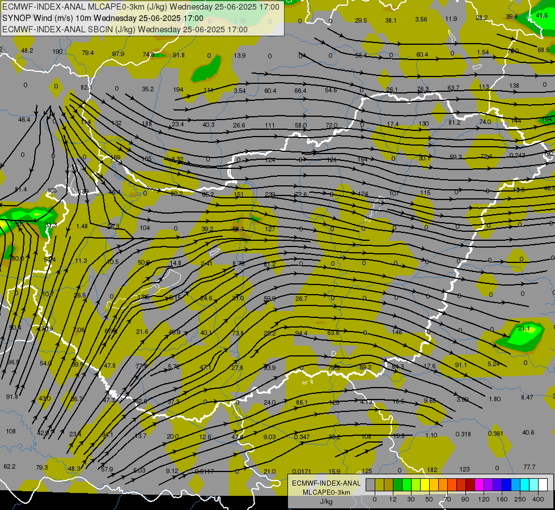Click the map value '57.9'

pos(107,469)
